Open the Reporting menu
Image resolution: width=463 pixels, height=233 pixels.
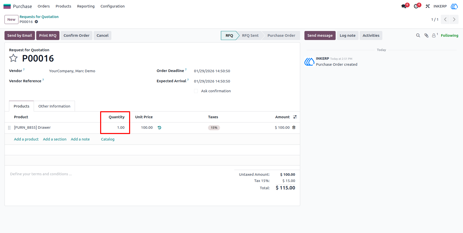(86, 6)
